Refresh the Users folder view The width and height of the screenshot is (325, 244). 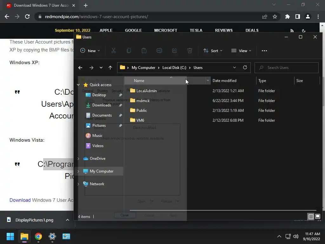[245, 67]
